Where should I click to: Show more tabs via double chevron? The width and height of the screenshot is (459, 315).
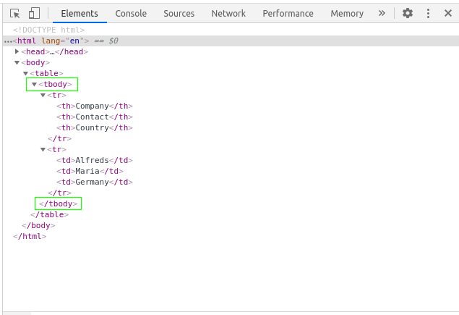pyautogui.click(x=382, y=13)
